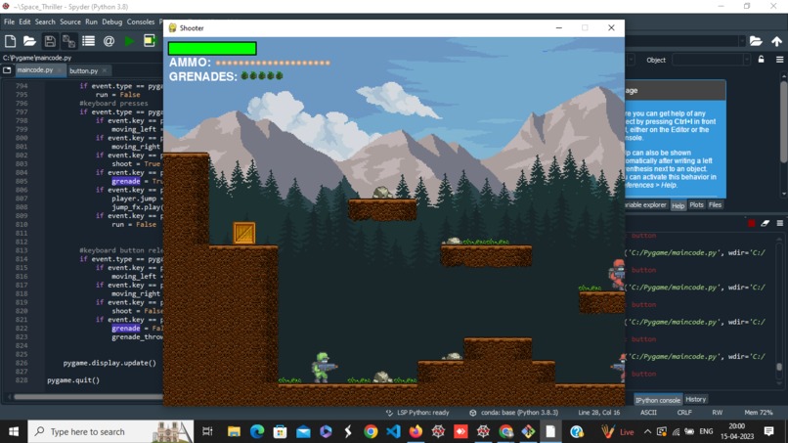This screenshot has height=443, width=788.
Task: Open Task View on taskbar
Action: [x=207, y=431]
